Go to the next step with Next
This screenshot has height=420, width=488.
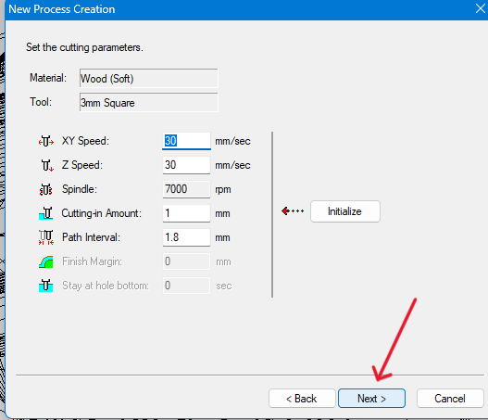pyautogui.click(x=371, y=398)
